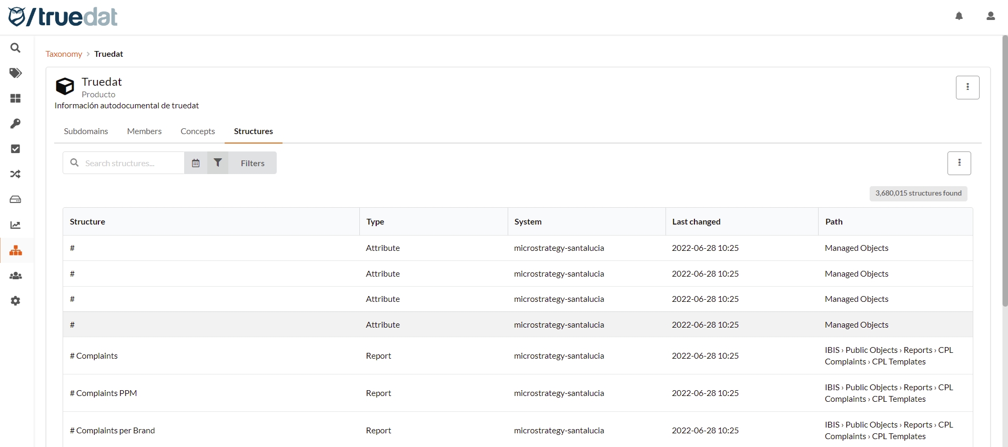Click the search magnifier icon in sidebar
The image size is (1008, 447).
pos(16,48)
